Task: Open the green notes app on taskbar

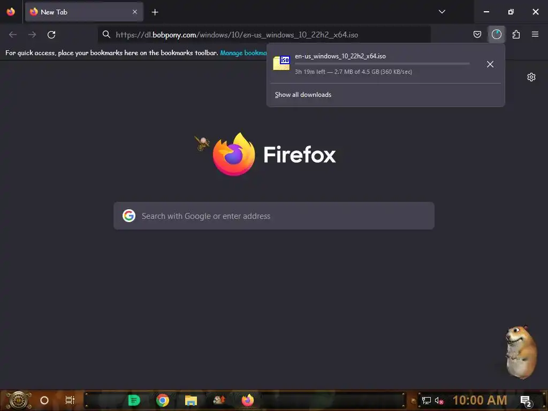Action: pyautogui.click(x=134, y=400)
